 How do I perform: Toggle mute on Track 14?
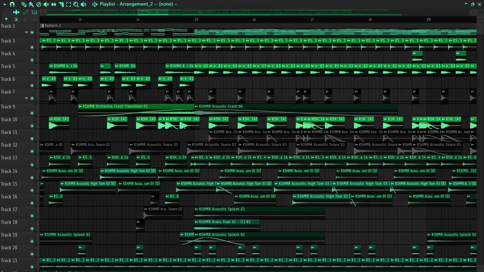(32, 178)
